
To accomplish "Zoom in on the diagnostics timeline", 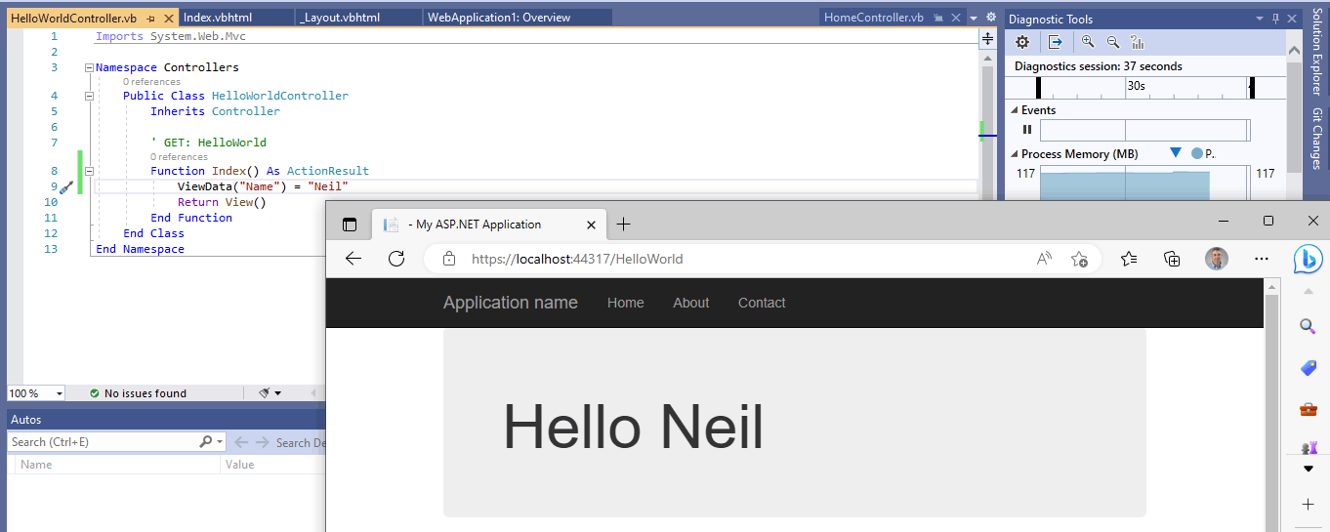I will pos(1088,42).
